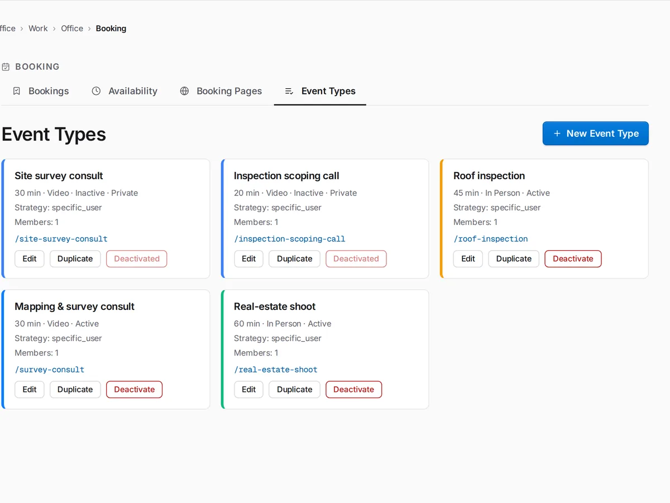
Task: Click Booking in the breadcrumb
Action: (x=111, y=28)
